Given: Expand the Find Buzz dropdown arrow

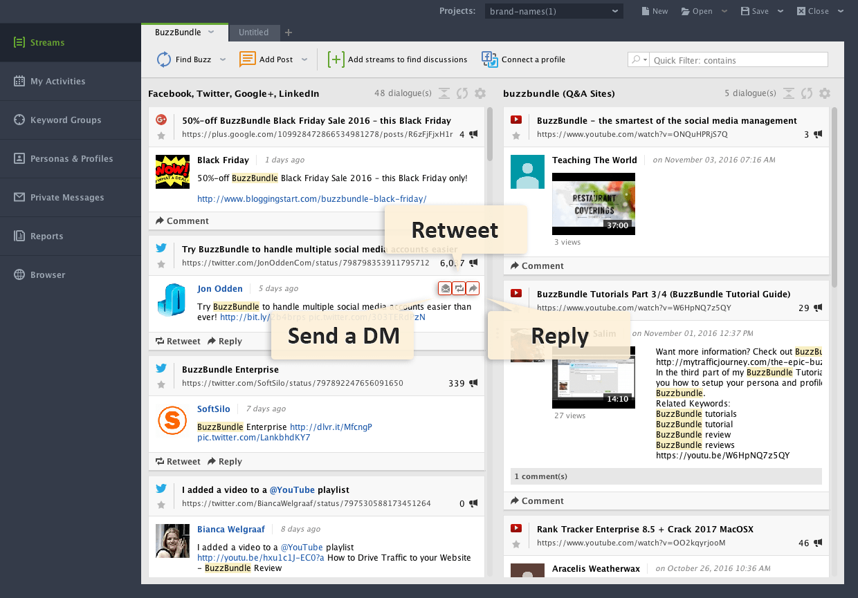Looking at the screenshot, I should tap(223, 59).
